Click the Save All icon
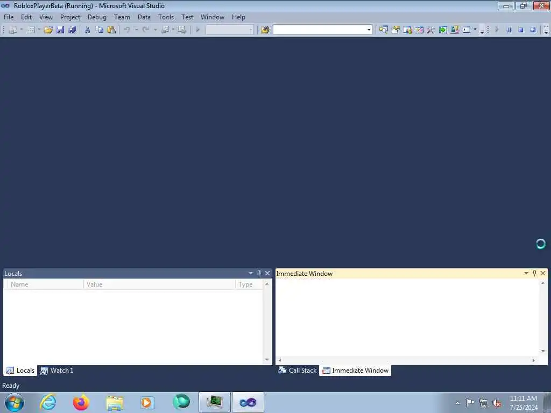551x413 pixels. point(73,30)
